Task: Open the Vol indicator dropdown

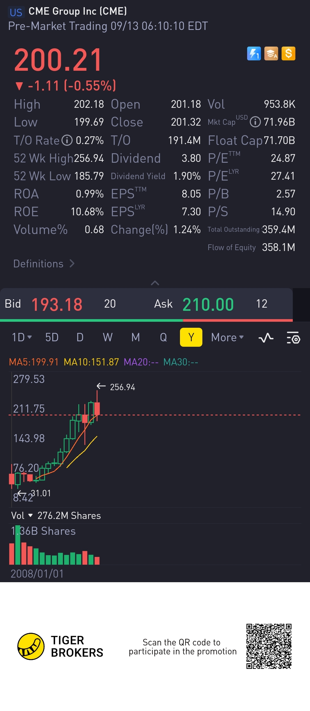Action: pos(22,515)
